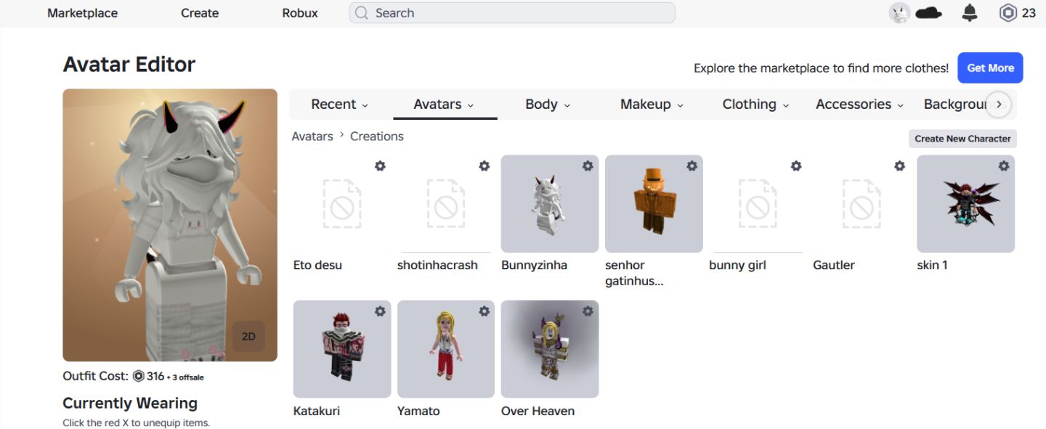This screenshot has width=1046, height=429.
Task: Click the 'Over Heaven' name label
Action: (x=538, y=411)
